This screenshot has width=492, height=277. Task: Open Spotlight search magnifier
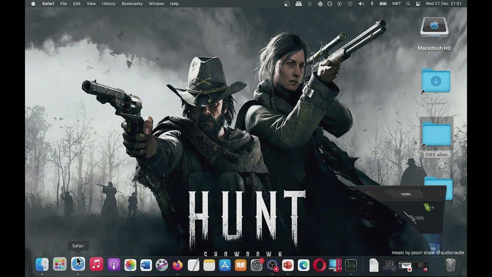coord(408,3)
